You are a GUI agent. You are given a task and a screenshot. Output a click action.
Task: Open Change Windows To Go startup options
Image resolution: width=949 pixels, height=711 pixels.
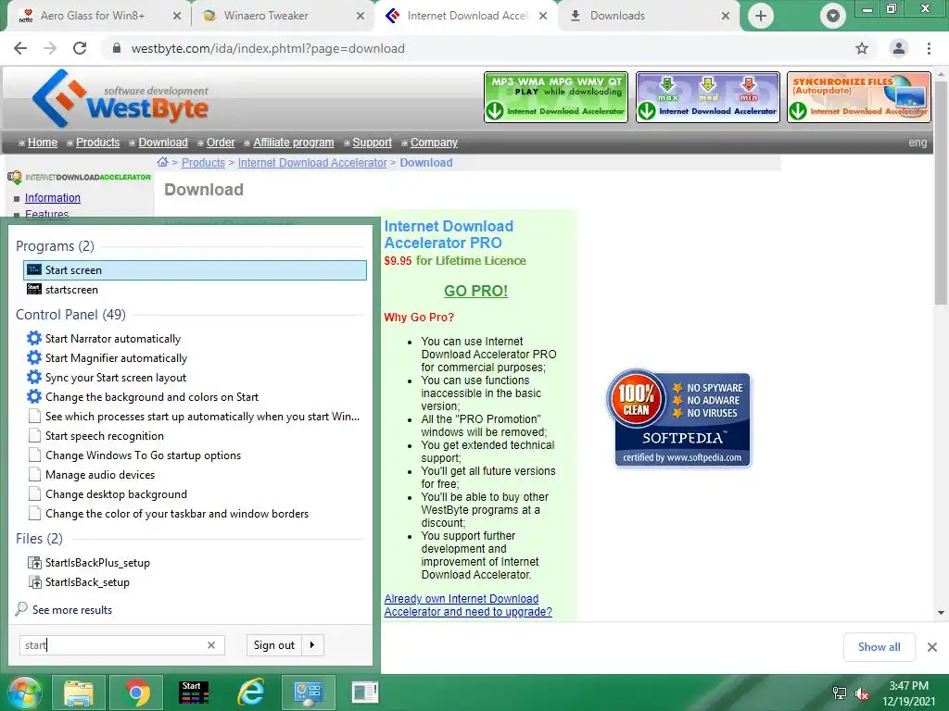pyautogui.click(x=195, y=455)
